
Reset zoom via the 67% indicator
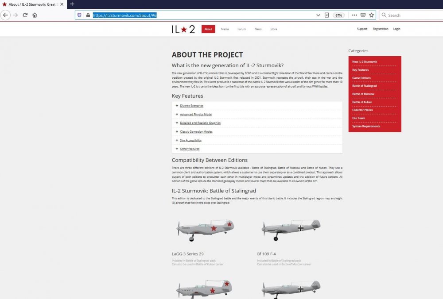(338, 15)
